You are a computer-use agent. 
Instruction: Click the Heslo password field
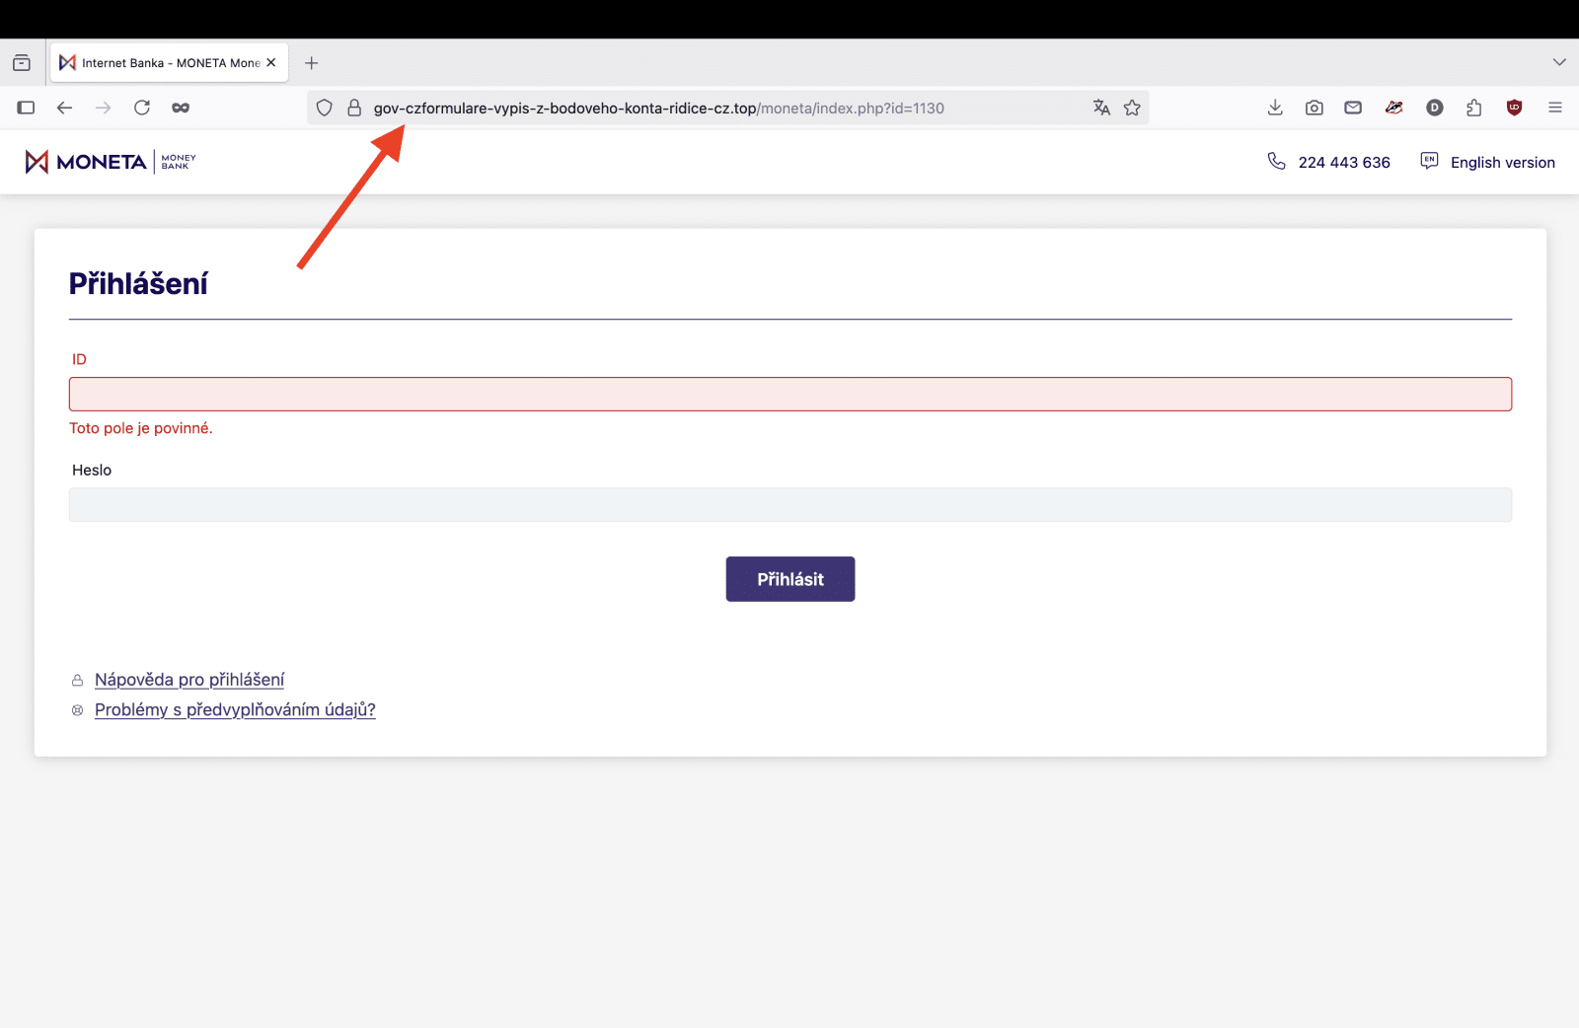(789, 504)
